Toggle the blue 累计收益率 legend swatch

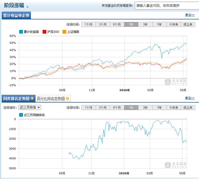click(x=21, y=32)
